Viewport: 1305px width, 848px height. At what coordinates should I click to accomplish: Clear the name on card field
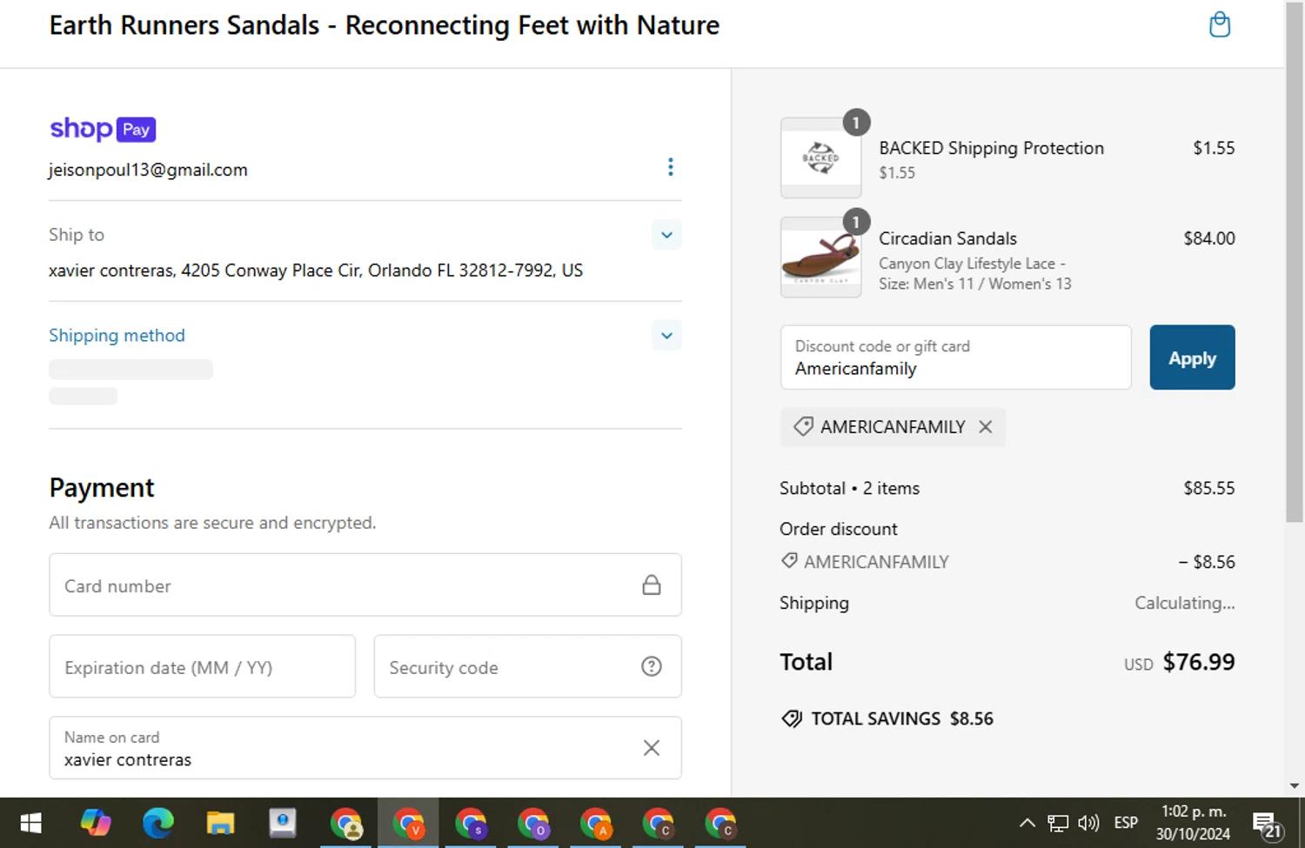click(651, 748)
